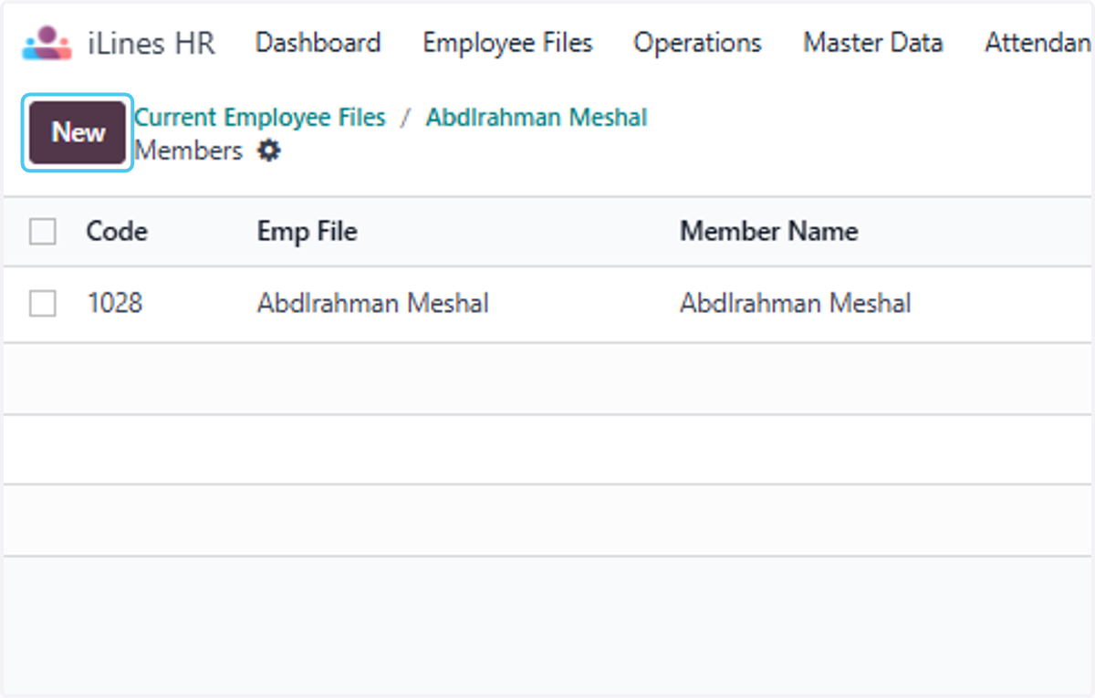Sort by the Code column header
Screen dimensions: 1095x698
click(117, 232)
